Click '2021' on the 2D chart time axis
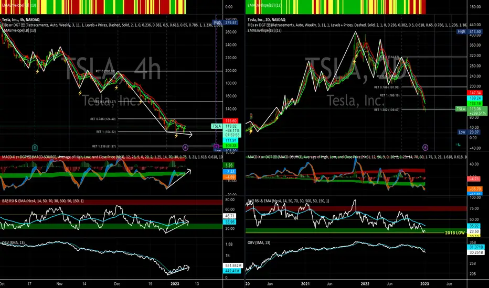This screenshot has height=288, width=489. pos(305,284)
